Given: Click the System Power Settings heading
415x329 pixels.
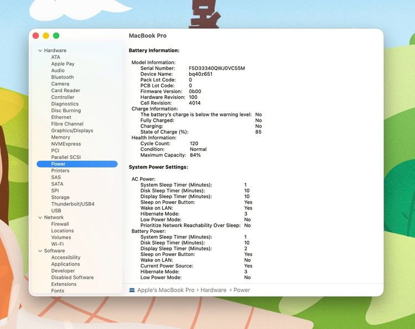Looking at the screenshot, I should coord(158,167).
